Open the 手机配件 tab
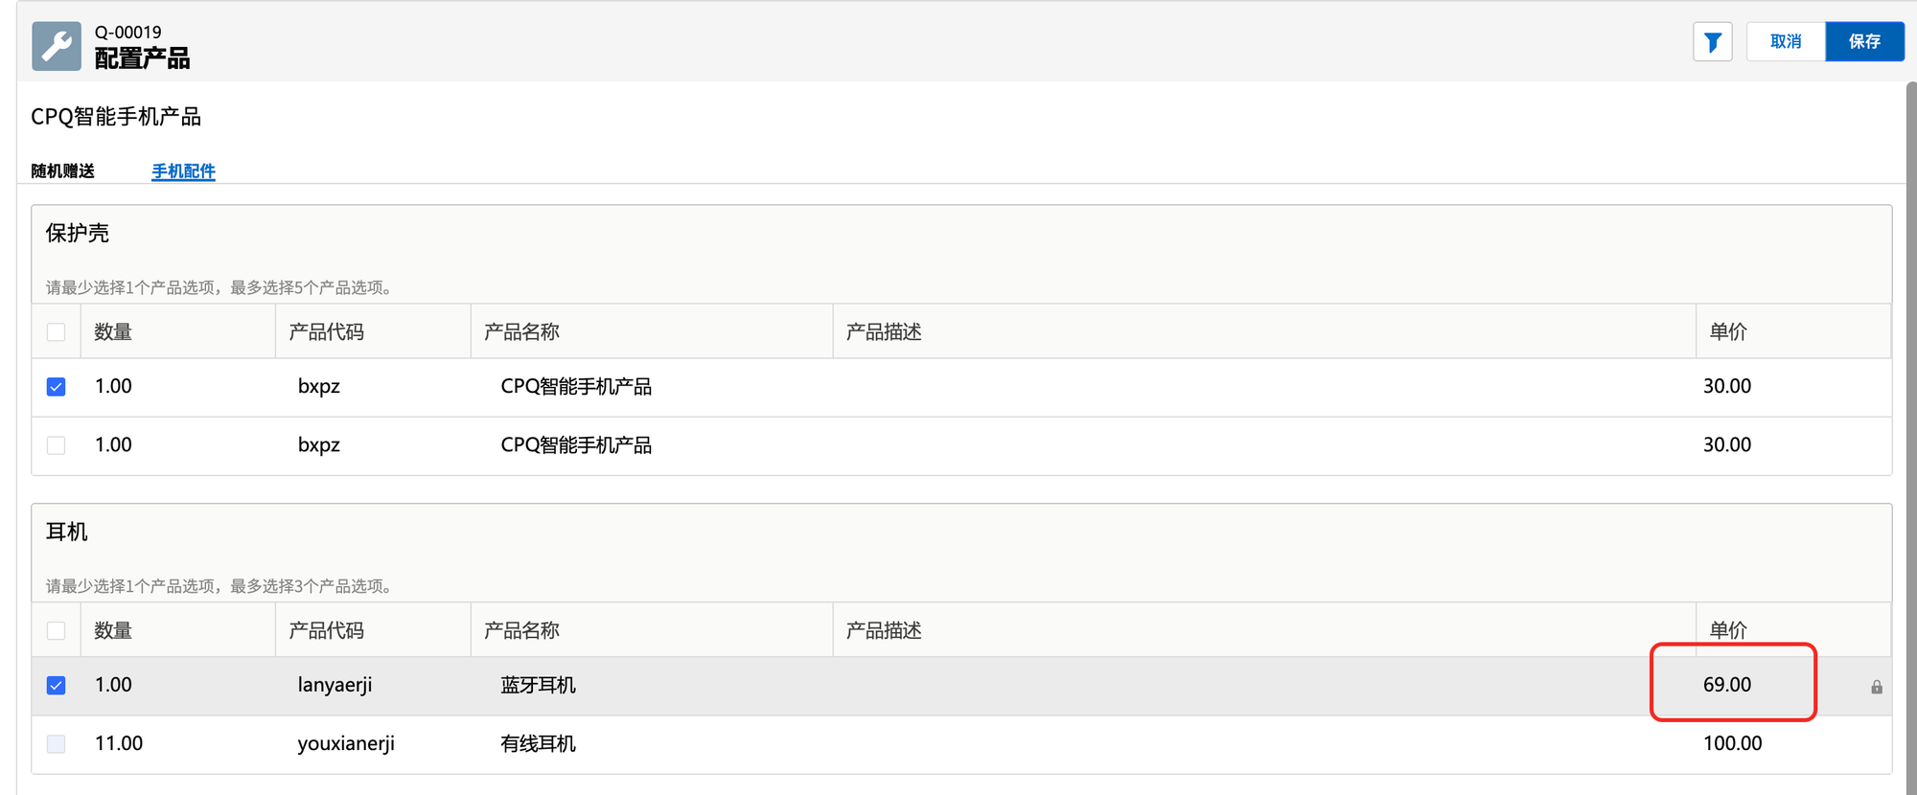 tap(183, 171)
